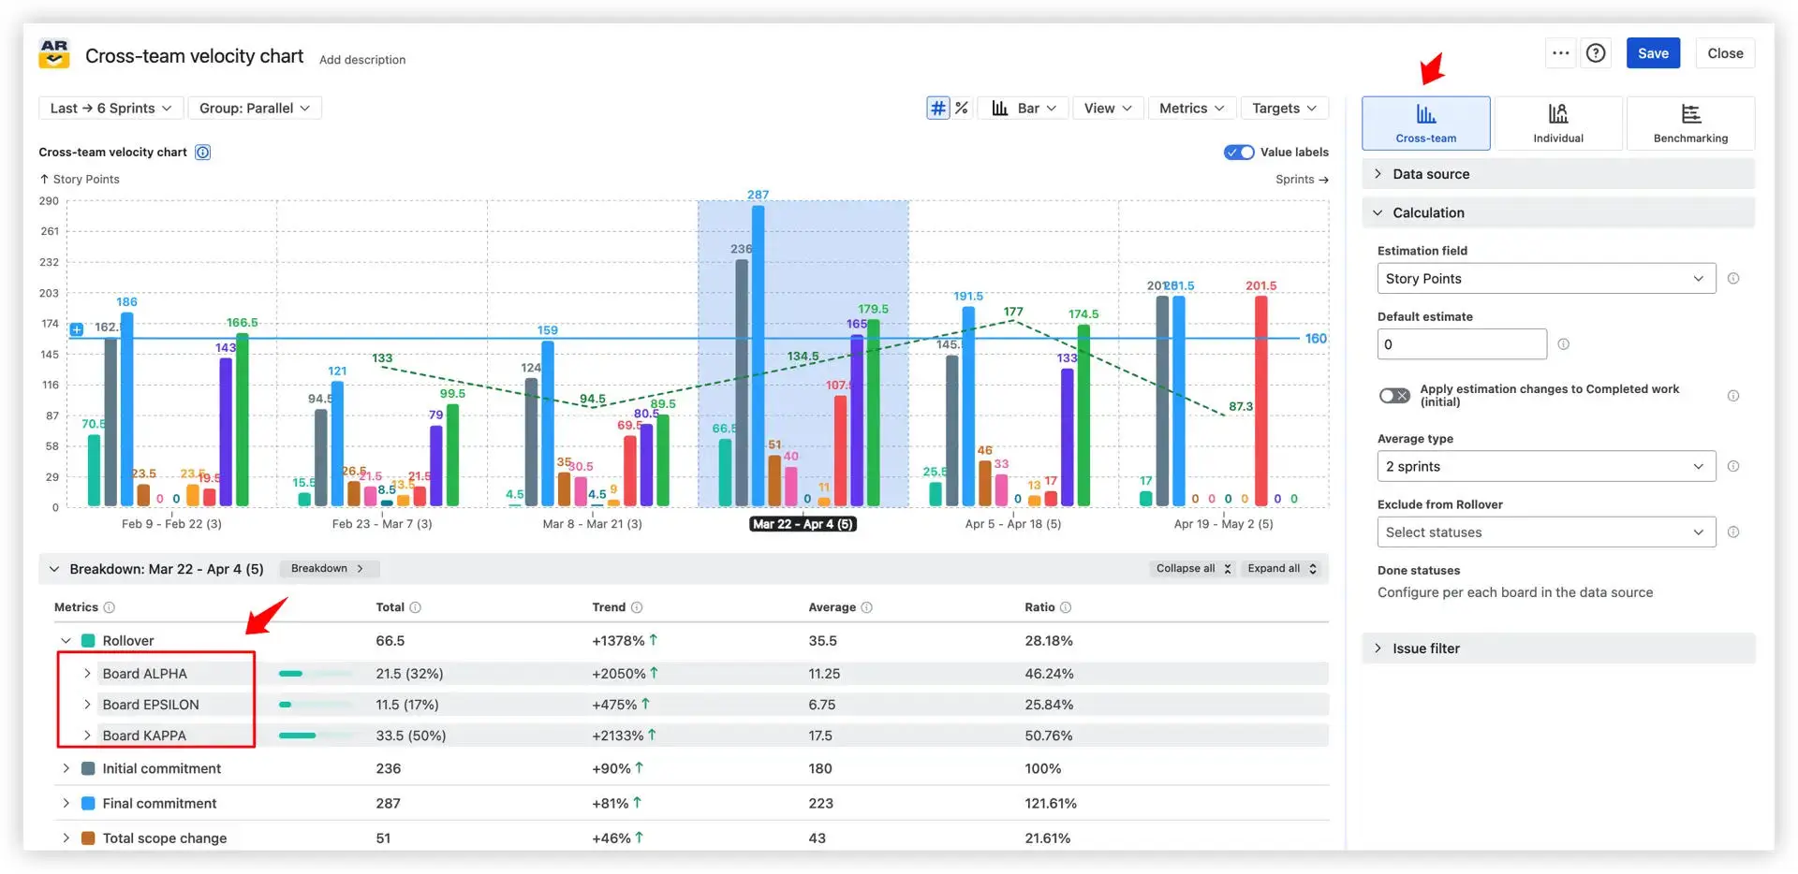The image size is (1798, 874).
Task: Click info icon beside Estimation field
Action: click(x=1733, y=279)
